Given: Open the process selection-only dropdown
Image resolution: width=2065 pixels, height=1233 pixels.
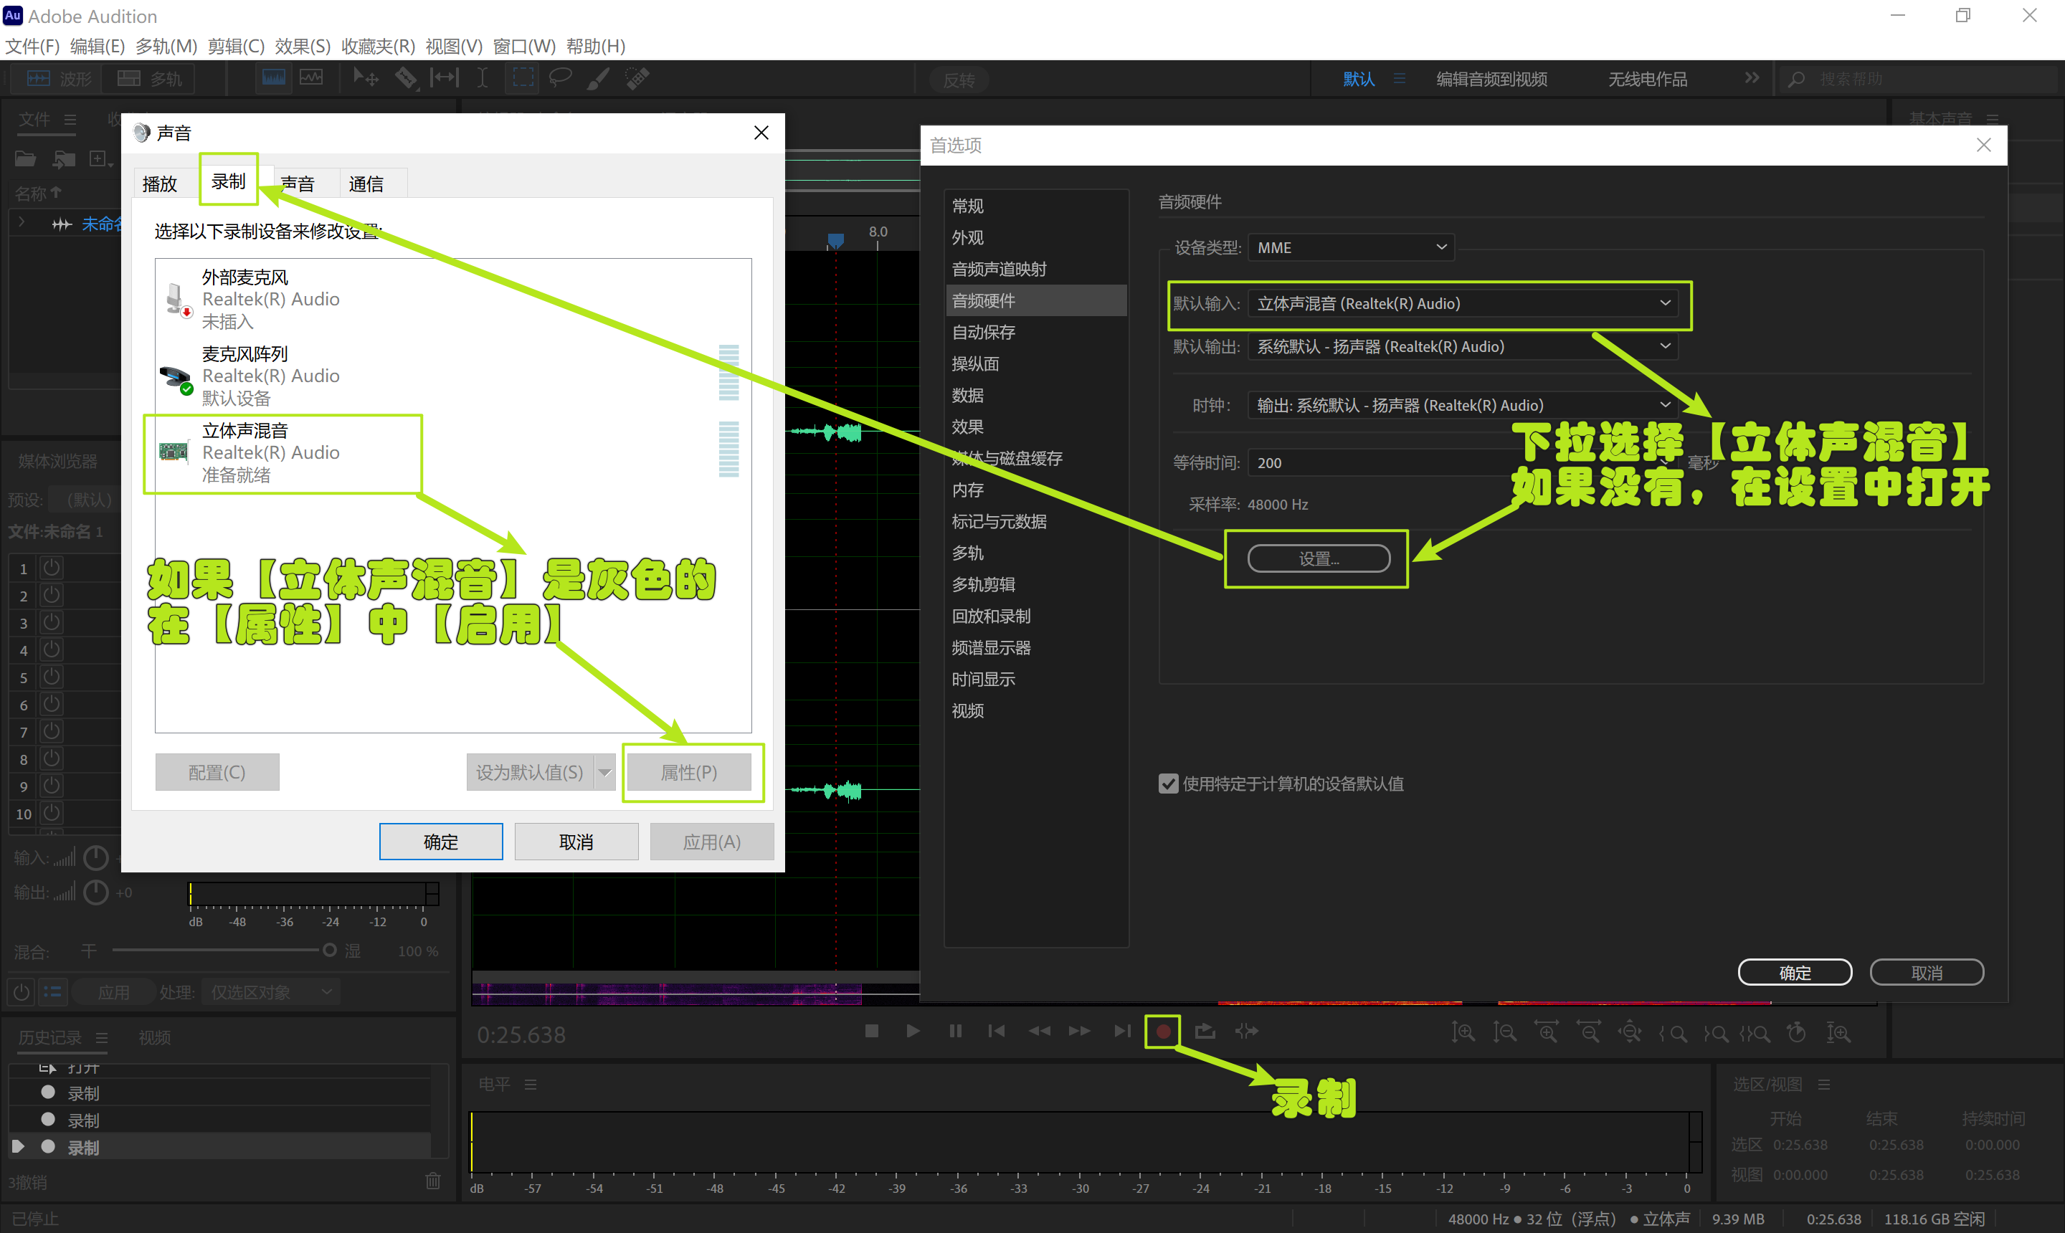Looking at the screenshot, I should coord(271,992).
